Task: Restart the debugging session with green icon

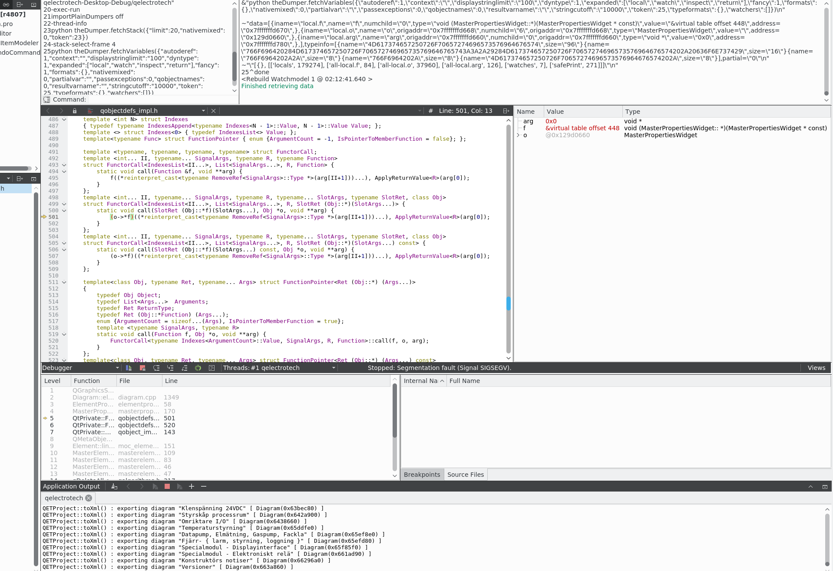Action: [x=198, y=368]
